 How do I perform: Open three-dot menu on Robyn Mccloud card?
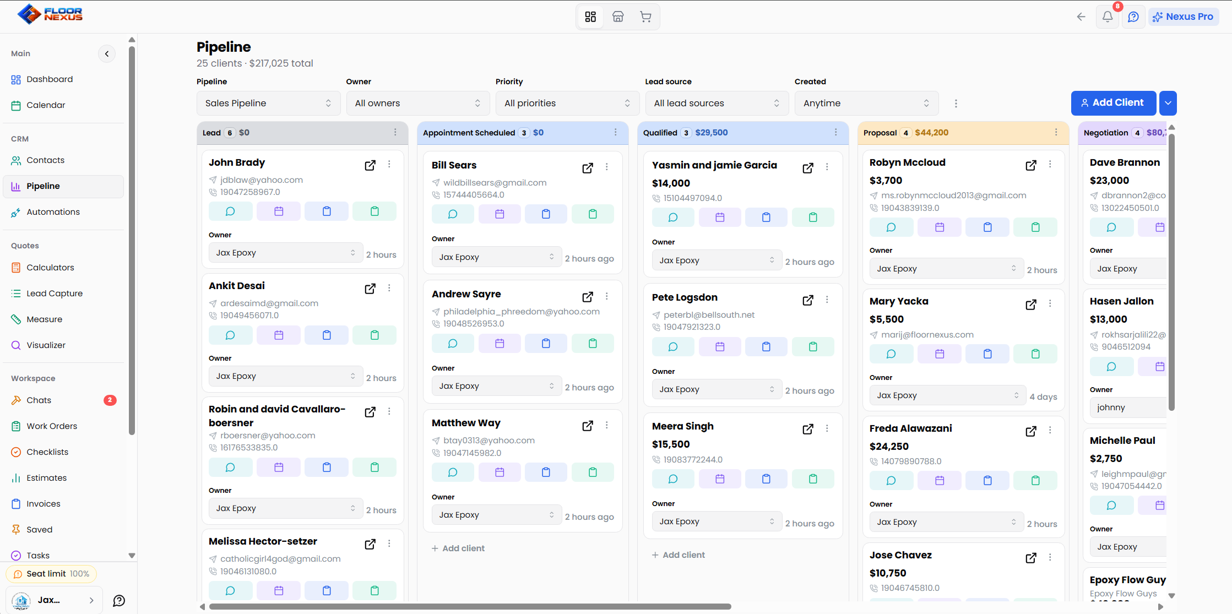click(x=1050, y=164)
